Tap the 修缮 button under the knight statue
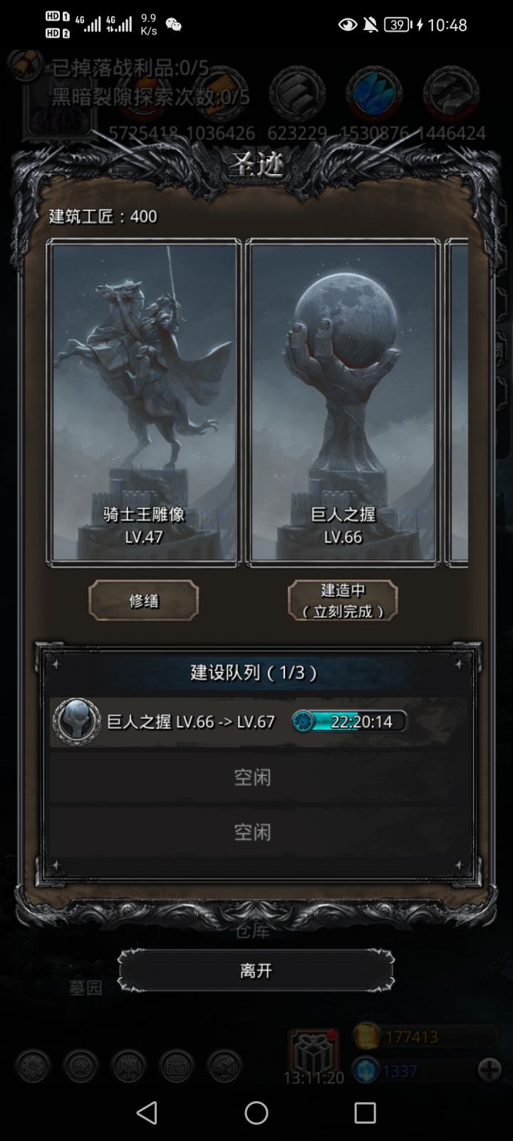Image resolution: width=513 pixels, height=1141 pixels. point(143,600)
